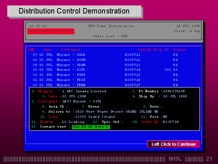Viewport: 218px width, 164px height.
Task: Click the WDC Demo Installation title
Action: click(x=112, y=26)
